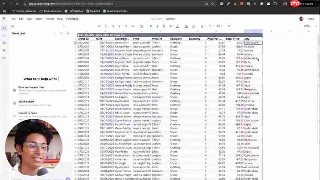Viewport: 320px width, 180px height.
Task: Click the gear-shaped icon in left sidebar
Action: tap(4, 50)
